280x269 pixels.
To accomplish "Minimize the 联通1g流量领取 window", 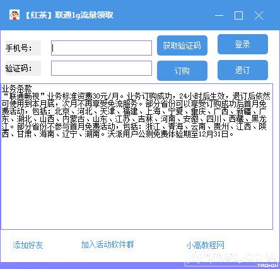I will click(219, 15).
